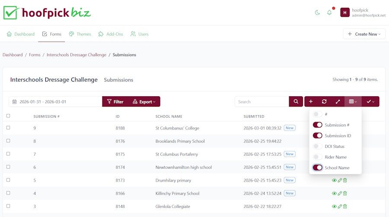Disable the Submission ID column switch
This screenshot has height=217, width=389.
[x=318, y=135]
